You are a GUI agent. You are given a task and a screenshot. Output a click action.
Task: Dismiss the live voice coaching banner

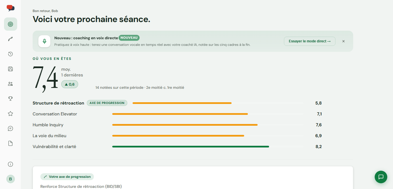tap(343, 41)
